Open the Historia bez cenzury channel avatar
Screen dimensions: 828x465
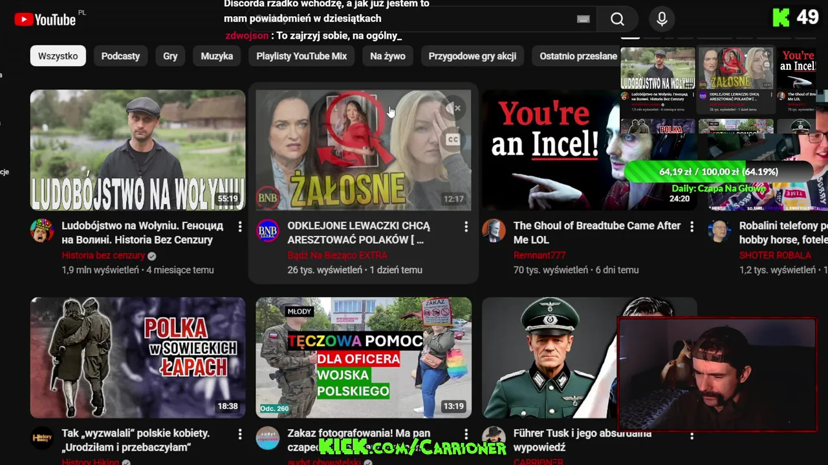(42, 231)
